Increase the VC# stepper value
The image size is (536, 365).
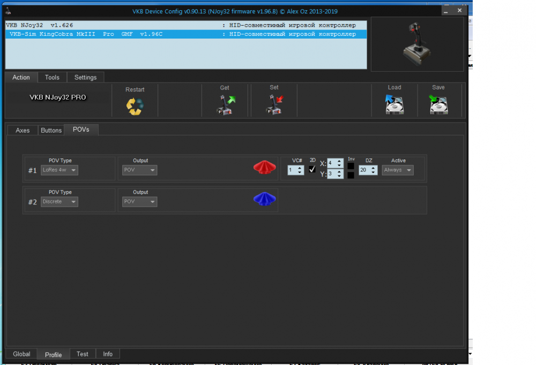point(300,168)
